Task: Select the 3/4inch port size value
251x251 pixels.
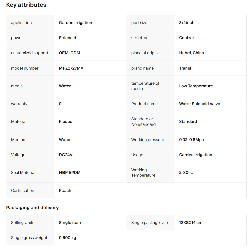Action: tap(187, 23)
